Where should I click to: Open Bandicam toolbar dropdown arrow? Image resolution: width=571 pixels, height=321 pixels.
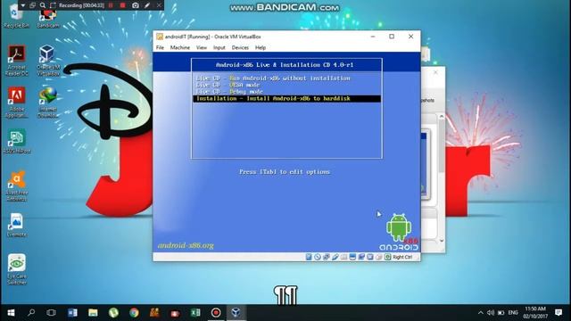23,5
